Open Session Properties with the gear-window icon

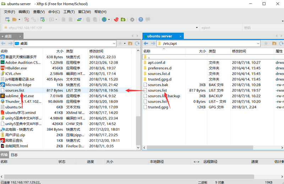(x=43, y=20)
